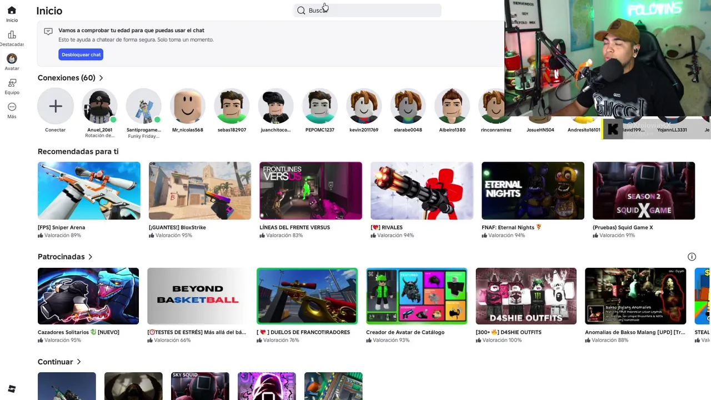Expand Conexiones (60) chevron
Screen dimensions: 711x400
pos(101,78)
